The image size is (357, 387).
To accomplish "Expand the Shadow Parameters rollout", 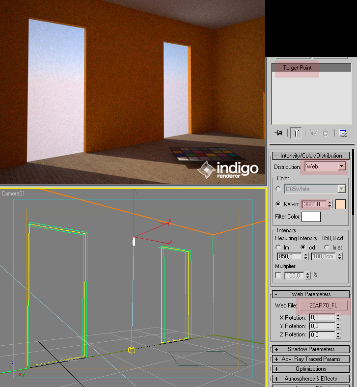I will point(311,349).
